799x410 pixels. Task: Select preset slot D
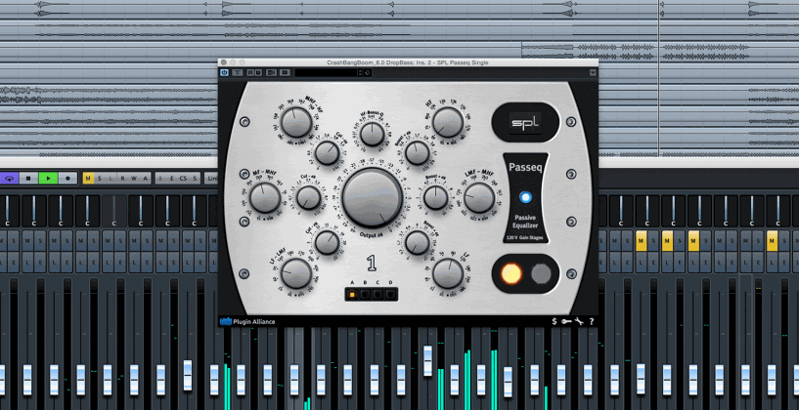click(x=391, y=294)
